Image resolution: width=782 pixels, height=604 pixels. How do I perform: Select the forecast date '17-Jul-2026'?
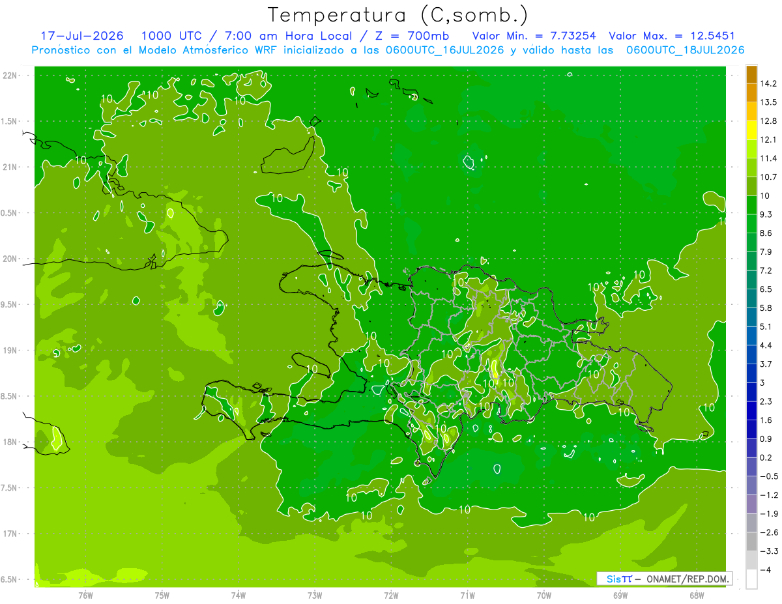[82, 36]
